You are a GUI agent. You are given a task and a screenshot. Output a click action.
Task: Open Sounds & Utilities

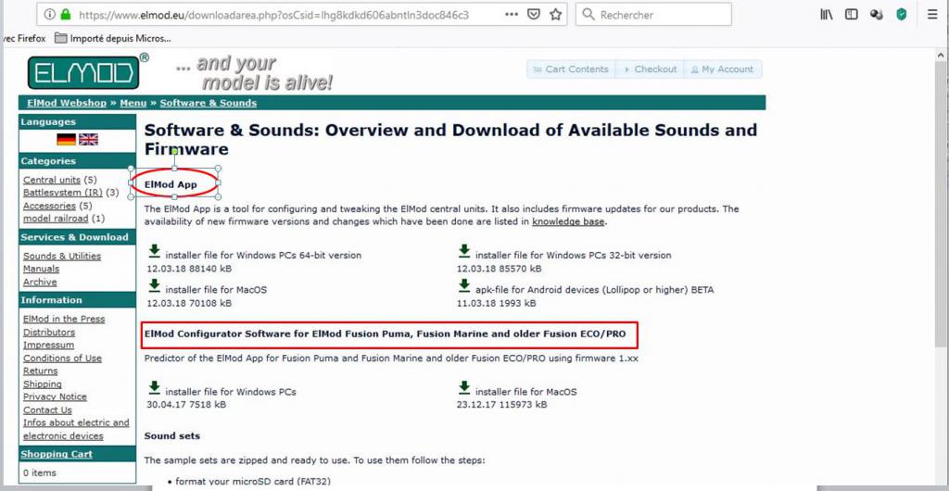click(62, 257)
